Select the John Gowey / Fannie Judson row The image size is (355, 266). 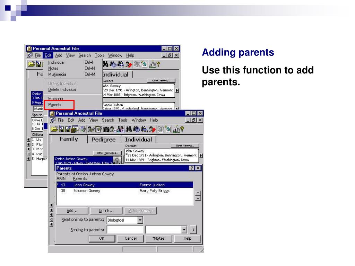coord(125,185)
